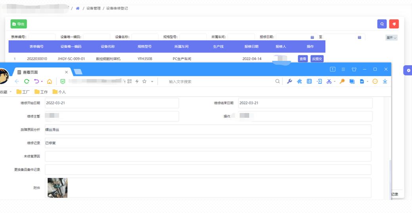Click the 未修复原因 field

208,156
